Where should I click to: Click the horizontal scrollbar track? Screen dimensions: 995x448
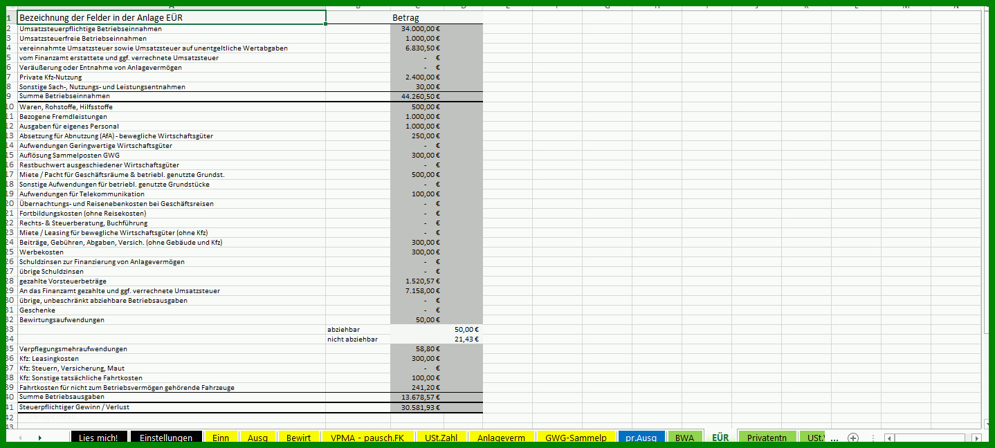coord(933,438)
